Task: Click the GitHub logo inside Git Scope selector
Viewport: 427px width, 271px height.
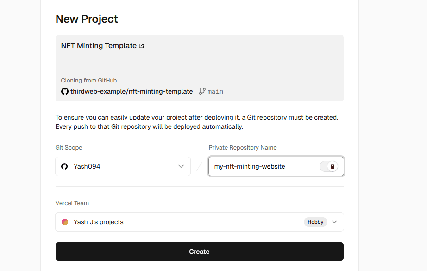Action: [65, 166]
